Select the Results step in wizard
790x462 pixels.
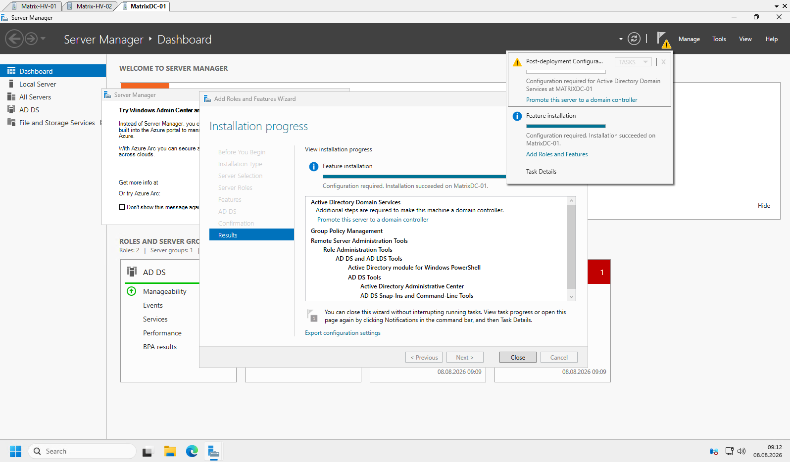(x=251, y=234)
